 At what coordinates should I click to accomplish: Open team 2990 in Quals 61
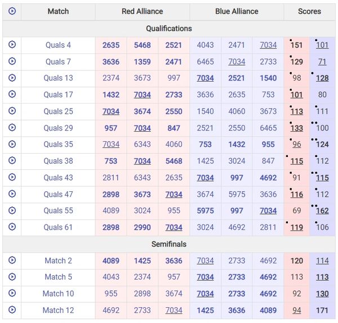pyautogui.click(x=143, y=228)
